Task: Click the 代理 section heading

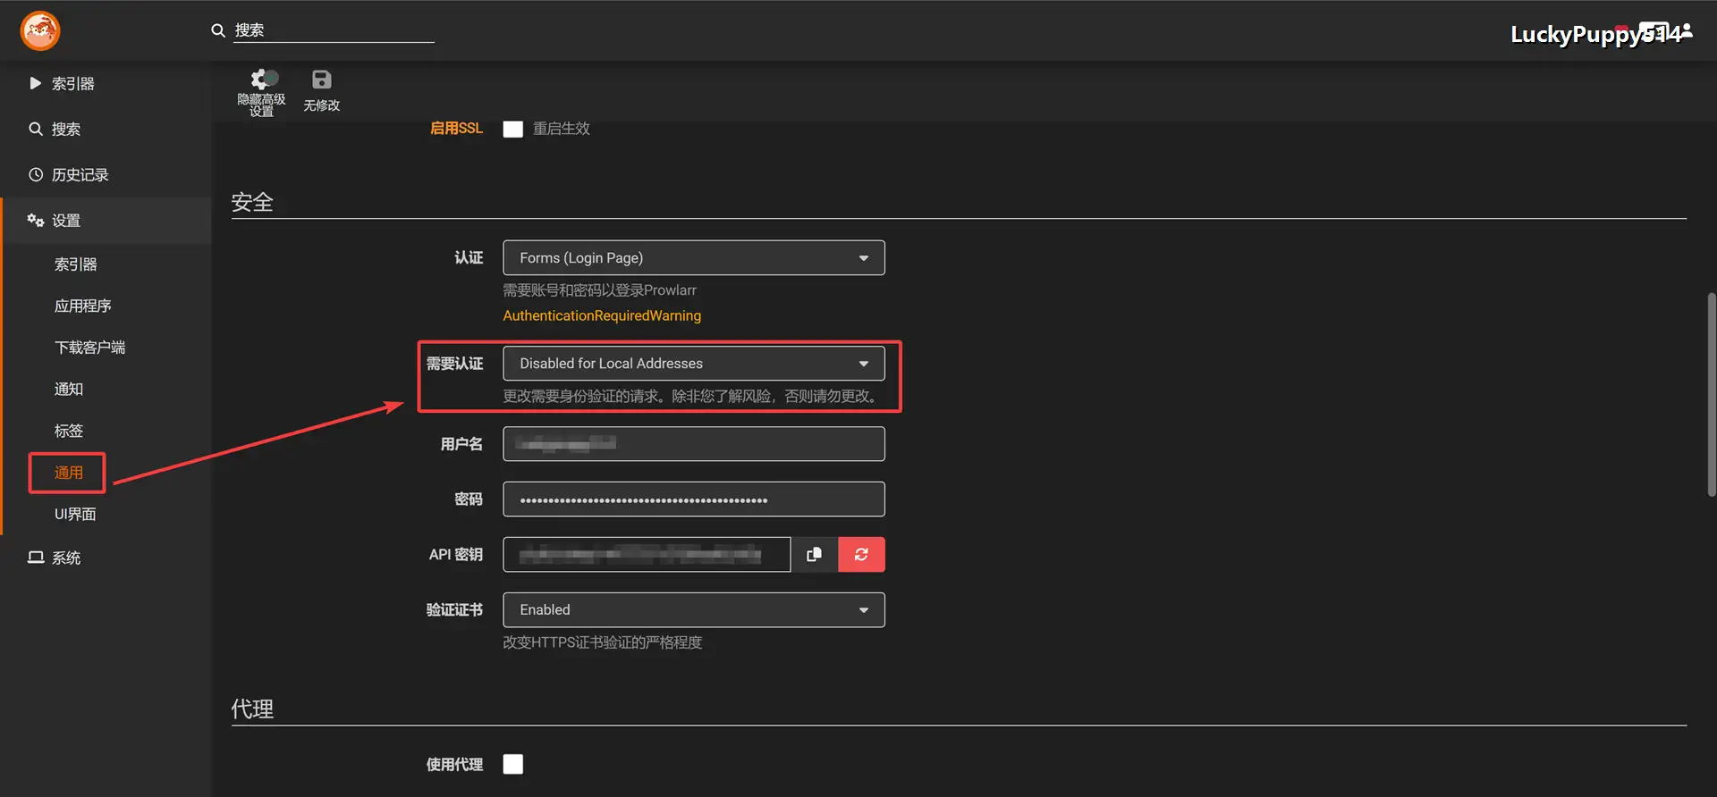Action: (252, 709)
